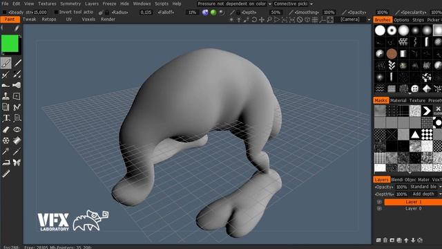This screenshot has width=442, height=249.
Task: Click the Depth value field showing 50%
Action: pos(275,12)
